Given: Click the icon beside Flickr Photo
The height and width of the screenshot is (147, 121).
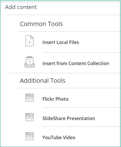Looking at the screenshot, I should (30, 98).
